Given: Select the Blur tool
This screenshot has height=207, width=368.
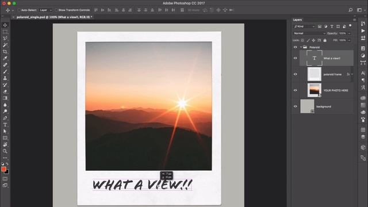Looking at the screenshot, I should tap(5, 105).
